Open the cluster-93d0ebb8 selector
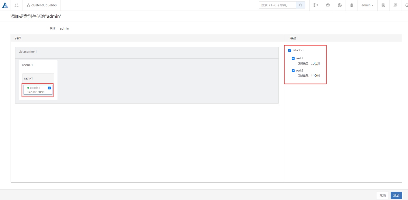This screenshot has height=200, width=408. point(42,5)
